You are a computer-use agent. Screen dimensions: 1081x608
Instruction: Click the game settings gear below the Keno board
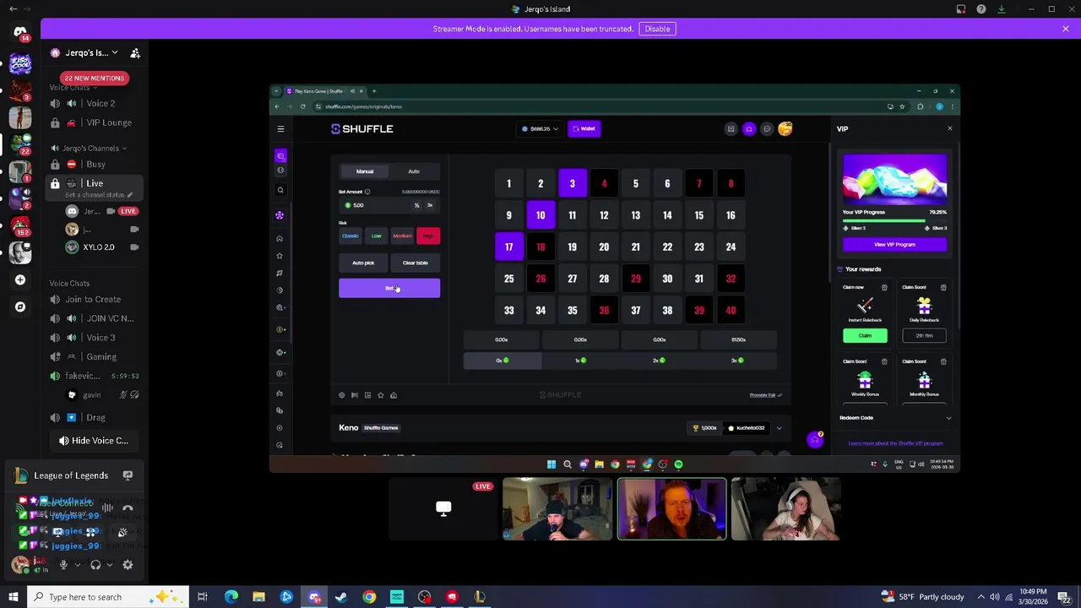pyautogui.click(x=342, y=395)
